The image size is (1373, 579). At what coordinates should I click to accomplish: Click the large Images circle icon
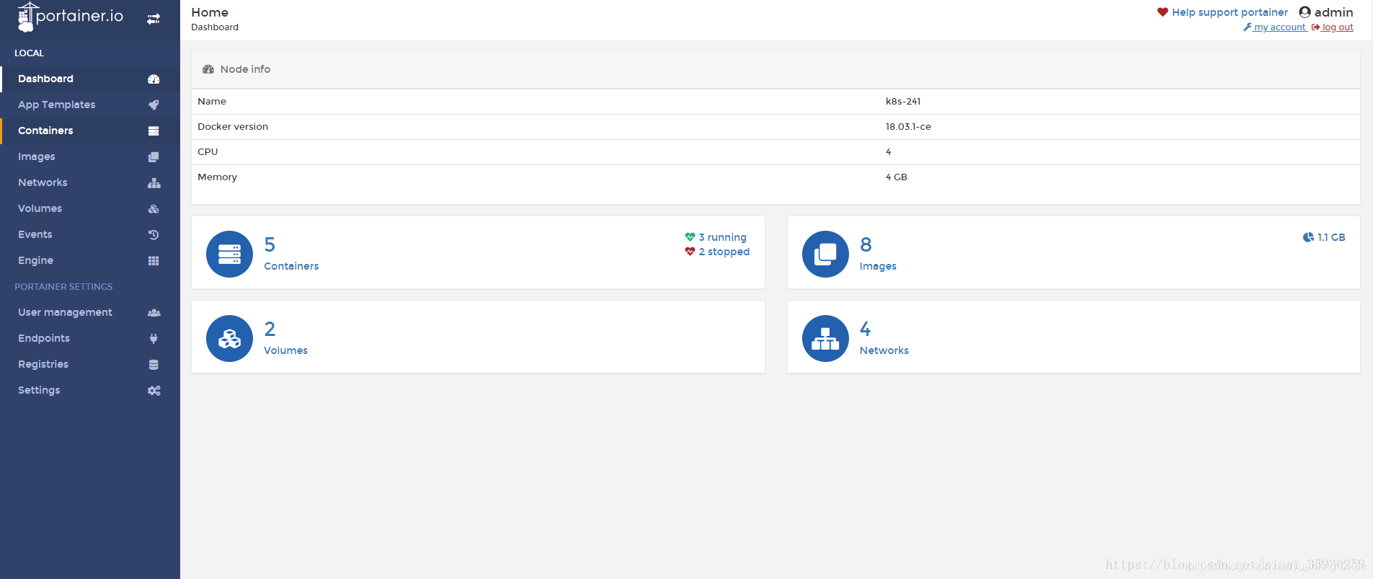coord(825,254)
